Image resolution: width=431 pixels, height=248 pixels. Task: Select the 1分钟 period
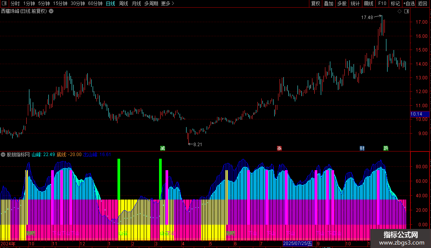point(29,3)
